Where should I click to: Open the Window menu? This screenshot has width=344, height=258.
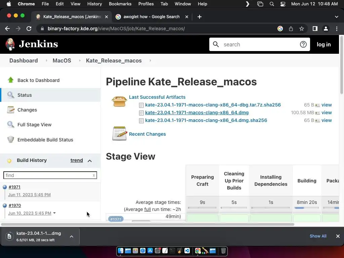pos(183,4)
